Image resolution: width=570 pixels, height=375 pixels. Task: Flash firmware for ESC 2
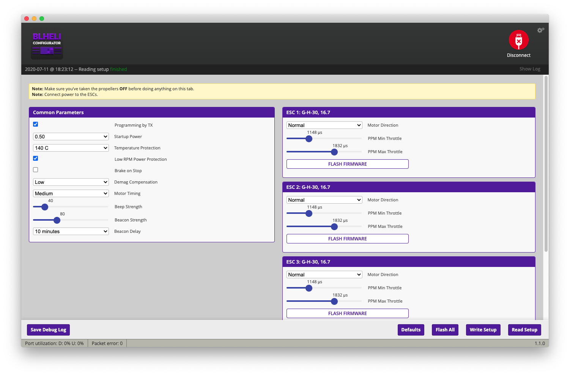tap(347, 239)
